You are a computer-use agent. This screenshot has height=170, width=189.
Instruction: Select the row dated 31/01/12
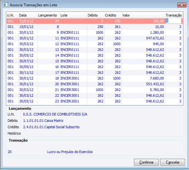[94, 21]
